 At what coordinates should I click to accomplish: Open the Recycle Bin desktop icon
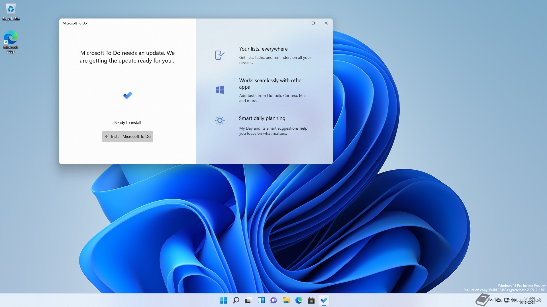[11, 12]
